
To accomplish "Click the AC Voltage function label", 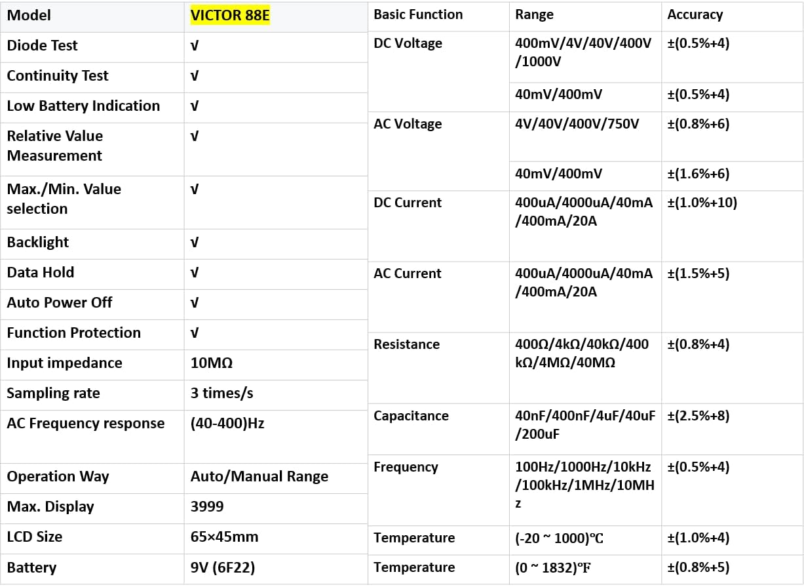I will (x=408, y=125).
